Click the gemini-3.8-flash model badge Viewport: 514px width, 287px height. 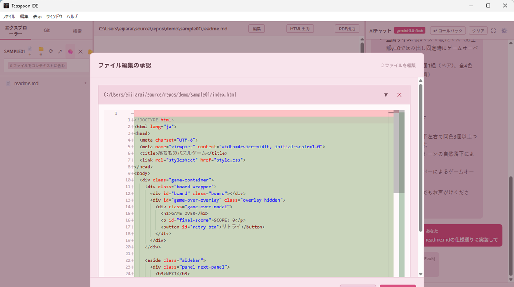pos(410,30)
